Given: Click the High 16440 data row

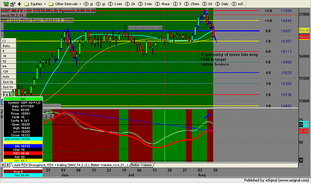Looking at the screenshot, I should 23,128.
